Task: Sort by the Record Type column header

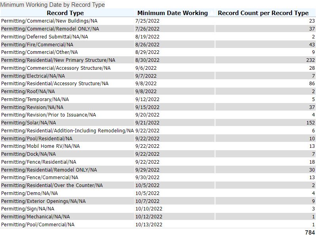Action: (x=65, y=13)
